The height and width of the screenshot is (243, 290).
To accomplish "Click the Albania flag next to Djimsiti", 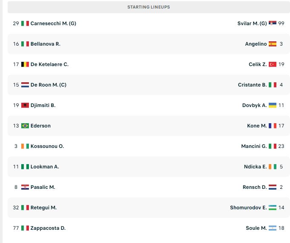I will coord(25,105).
